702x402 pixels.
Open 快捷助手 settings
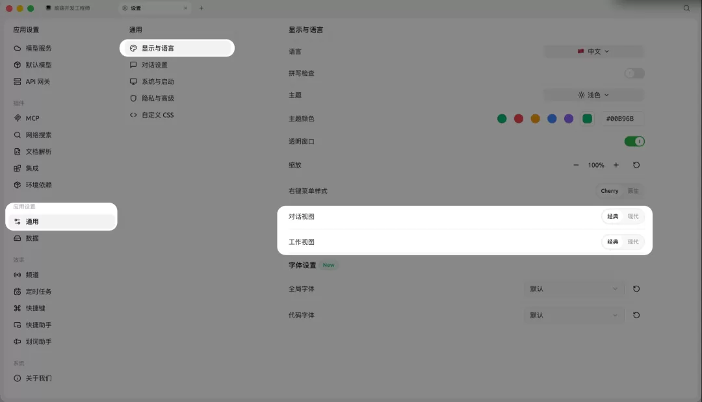coord(61,325)
